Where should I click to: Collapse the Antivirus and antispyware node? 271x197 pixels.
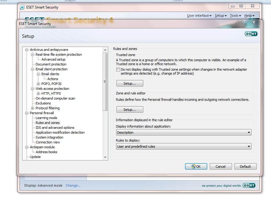click(x=27, y=50)
